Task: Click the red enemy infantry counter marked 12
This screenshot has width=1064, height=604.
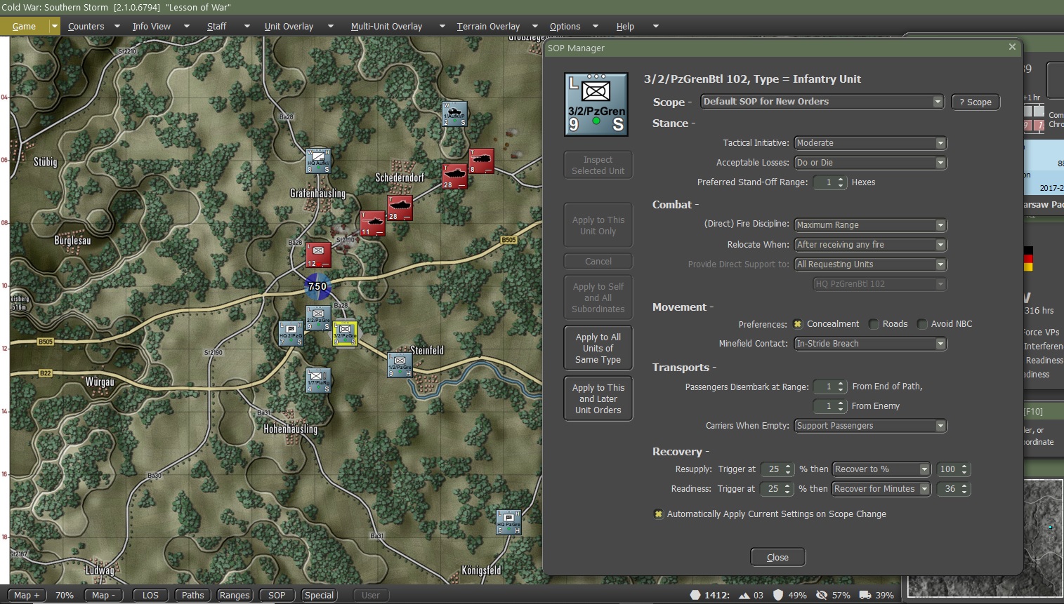Action: point(318,255)
